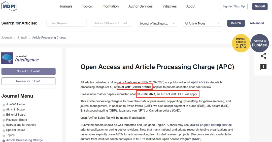Open the Initiatives menu
Viewport: 272px width, 142px height.
[169, 6]
